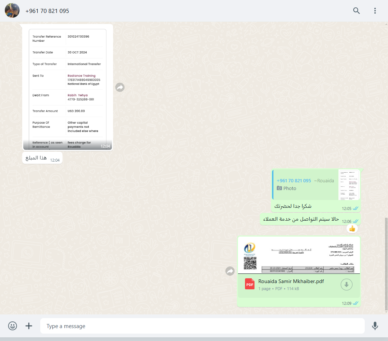The image size is (388, 341).
Task: Focus the Type a message field
Action: pyautogui.click(x=202, y=326)
